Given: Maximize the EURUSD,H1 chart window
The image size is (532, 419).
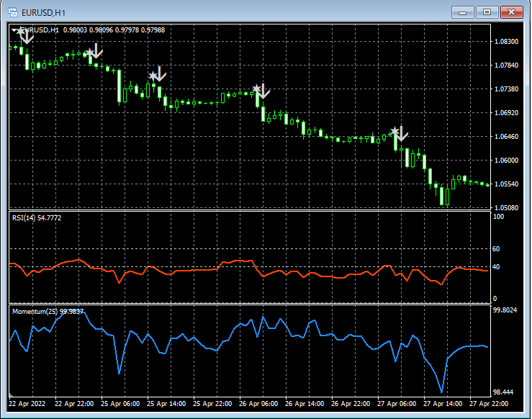Looking at the screenshot, I should pos(487,12).
